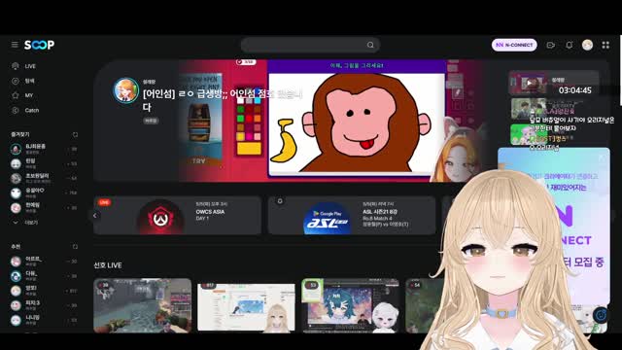Open the notifications bell

point(569,45)
